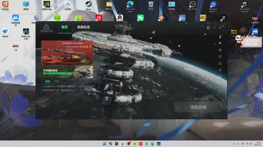This screenshot has height=147, width=263.
Task: Switch to the 黑鹰坠落 tab
Action: 84,27
